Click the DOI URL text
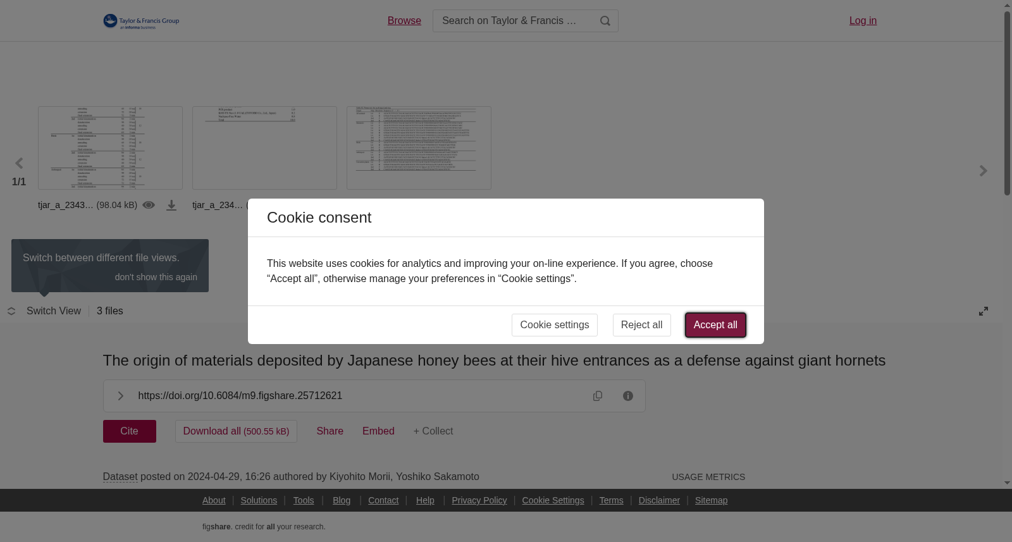This screenshot has width=1012, height=542. tap(240, 396)
